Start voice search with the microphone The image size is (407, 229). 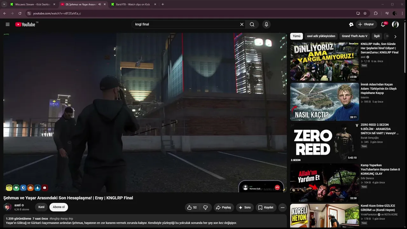pyautogui.click(x=266, y=24)
